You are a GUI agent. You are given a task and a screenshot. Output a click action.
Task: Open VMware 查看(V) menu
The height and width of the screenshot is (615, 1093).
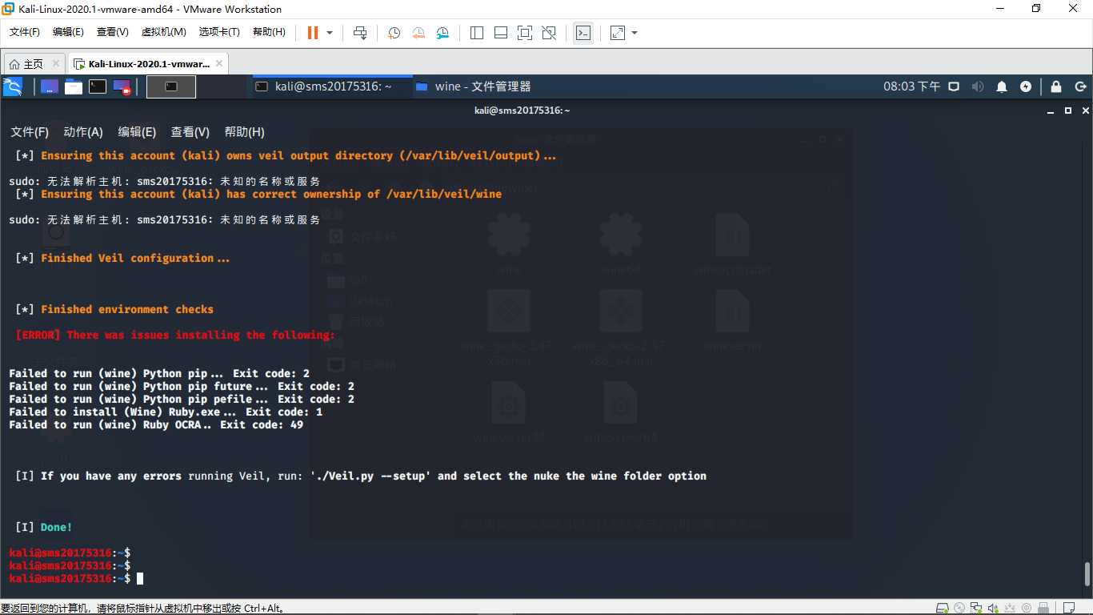pyautogui.click(x=113, y=32)
